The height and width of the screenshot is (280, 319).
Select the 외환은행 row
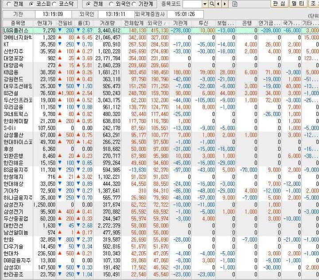161,156
